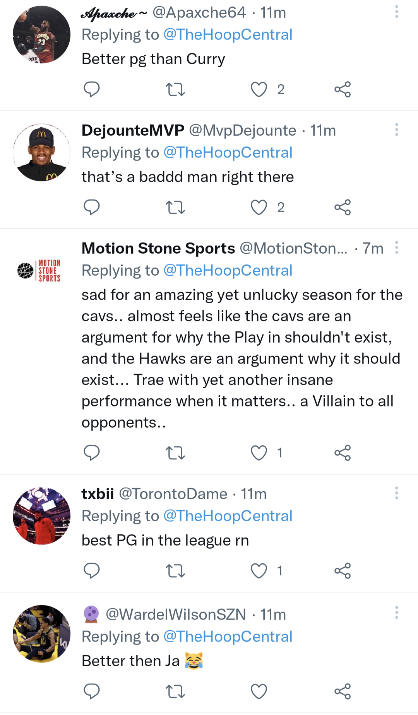Retweet the "Better pg than Curry" tweet
The width and height of the screenshot is (418, 715).
pos(175,89)
